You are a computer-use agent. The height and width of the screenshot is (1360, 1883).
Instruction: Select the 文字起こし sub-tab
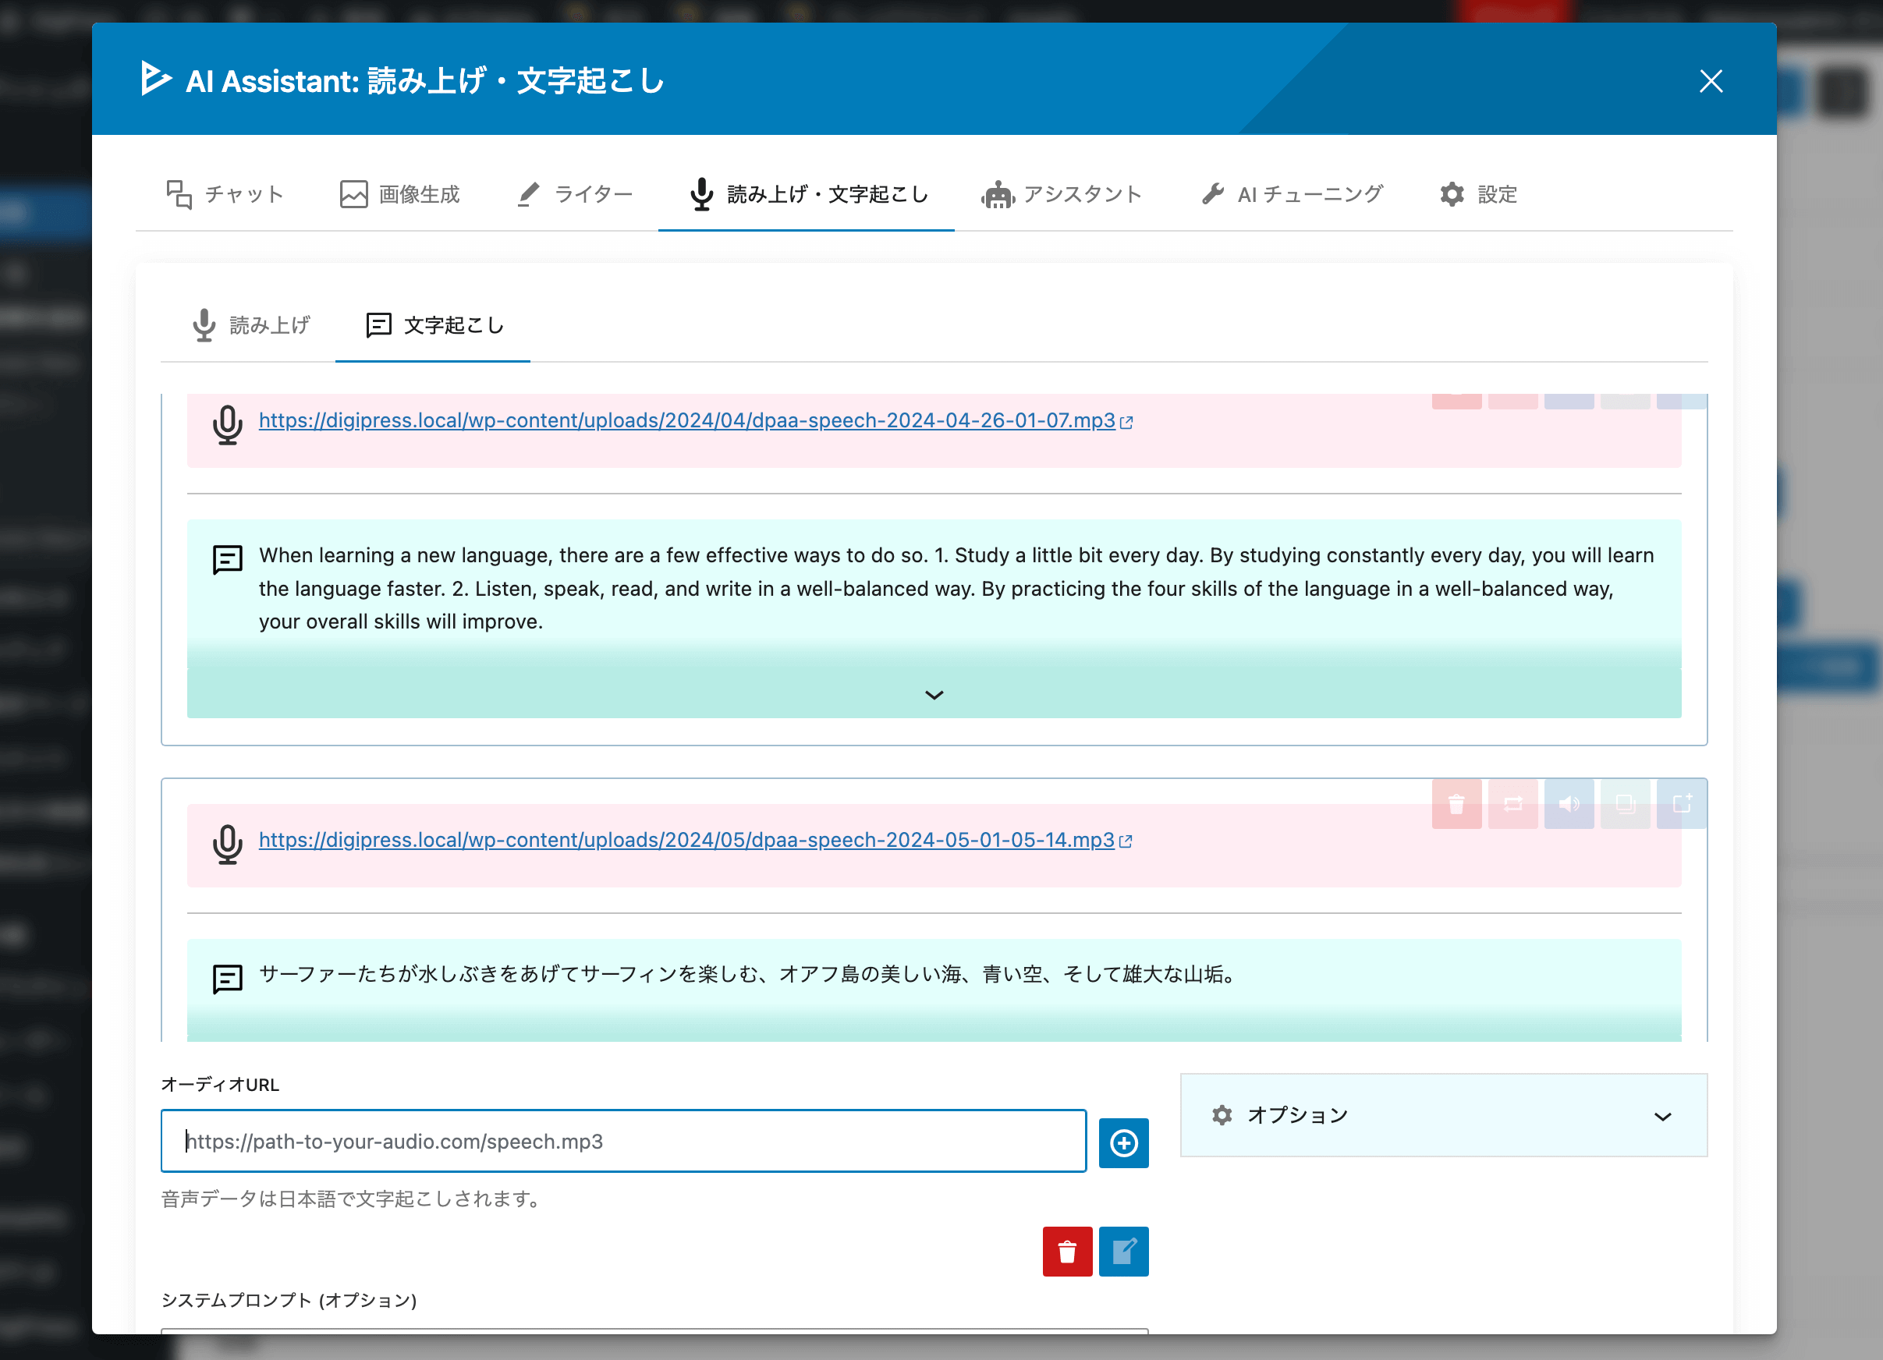point(434,324)
